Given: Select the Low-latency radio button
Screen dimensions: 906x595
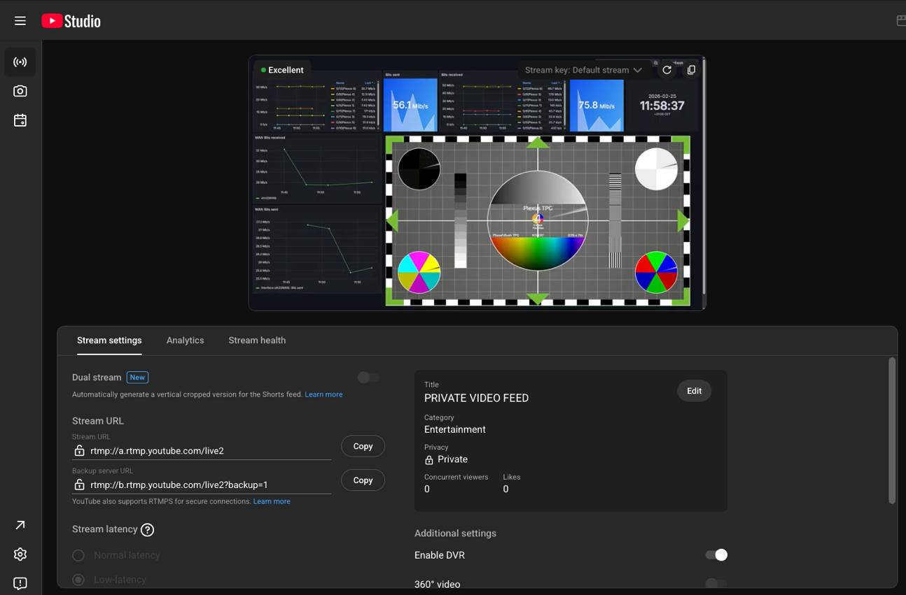Looking at the screenshot, I should [x=78, y=580].
